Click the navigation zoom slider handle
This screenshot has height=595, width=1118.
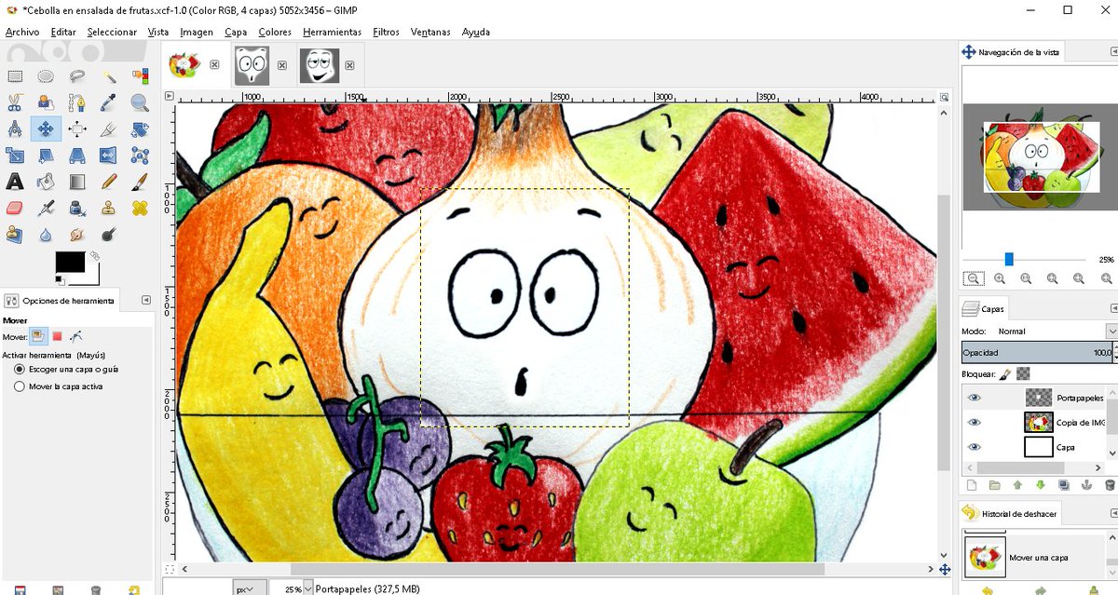1008,260
